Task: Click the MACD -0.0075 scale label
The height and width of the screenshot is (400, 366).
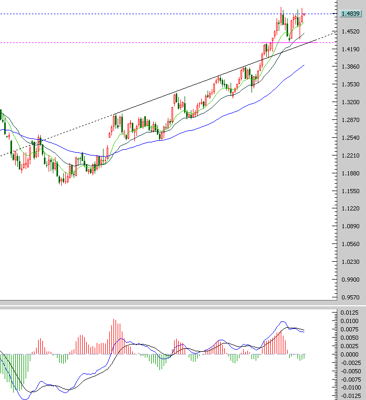Action: (x=350, y=380)
